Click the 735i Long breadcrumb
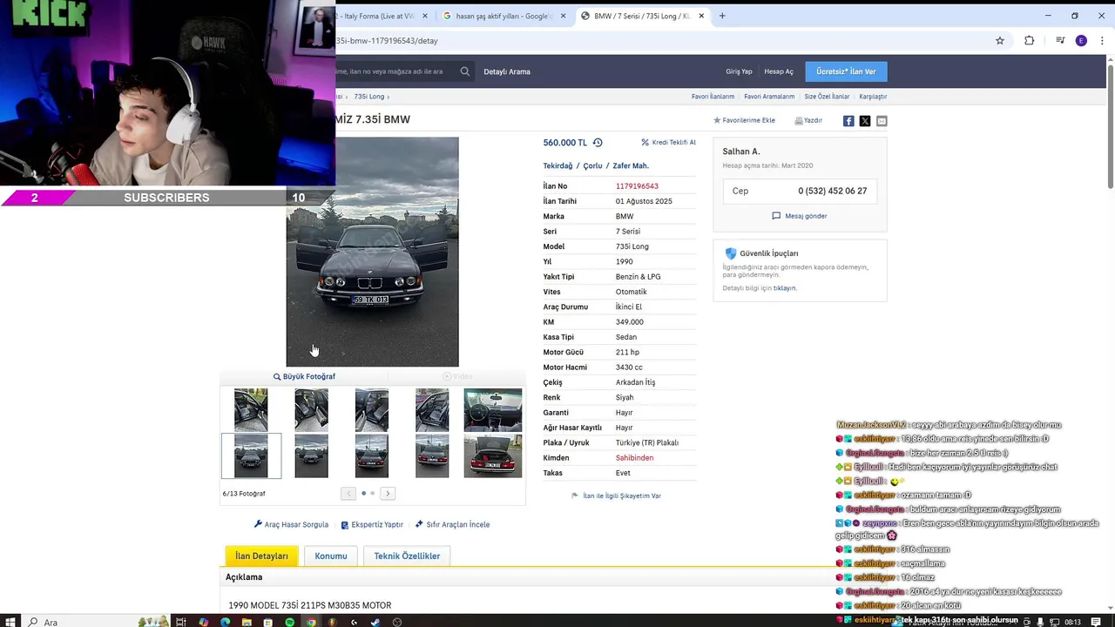This screenshot has width=1115, height=627. (x=368, y=97)
